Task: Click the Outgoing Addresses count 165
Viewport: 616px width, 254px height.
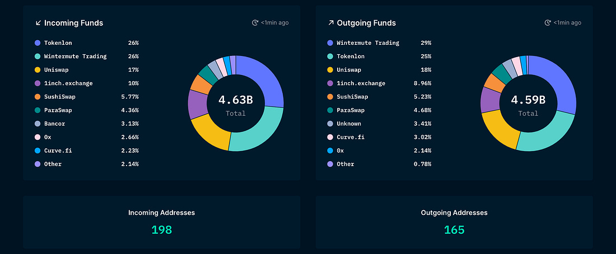Action: 454,230
